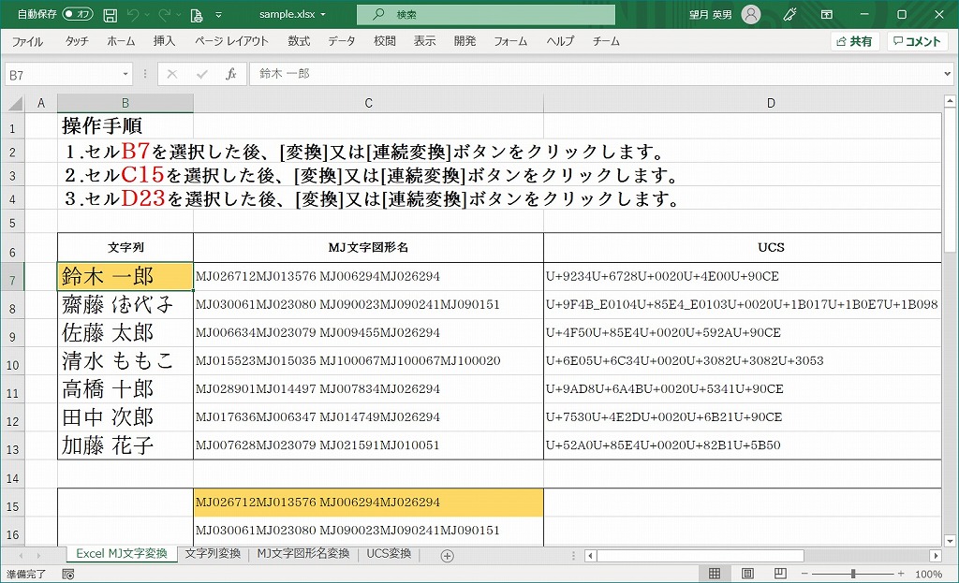Select the MJ文字図形名 header cell

(x=368, y=247)
